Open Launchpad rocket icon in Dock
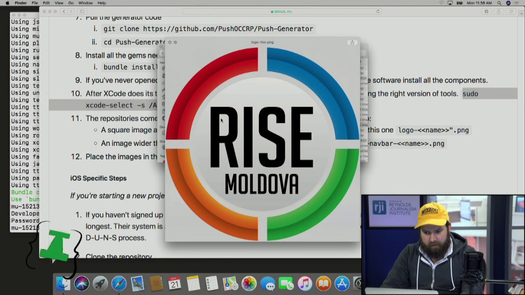525x295 pixels. tap(100, 284)
